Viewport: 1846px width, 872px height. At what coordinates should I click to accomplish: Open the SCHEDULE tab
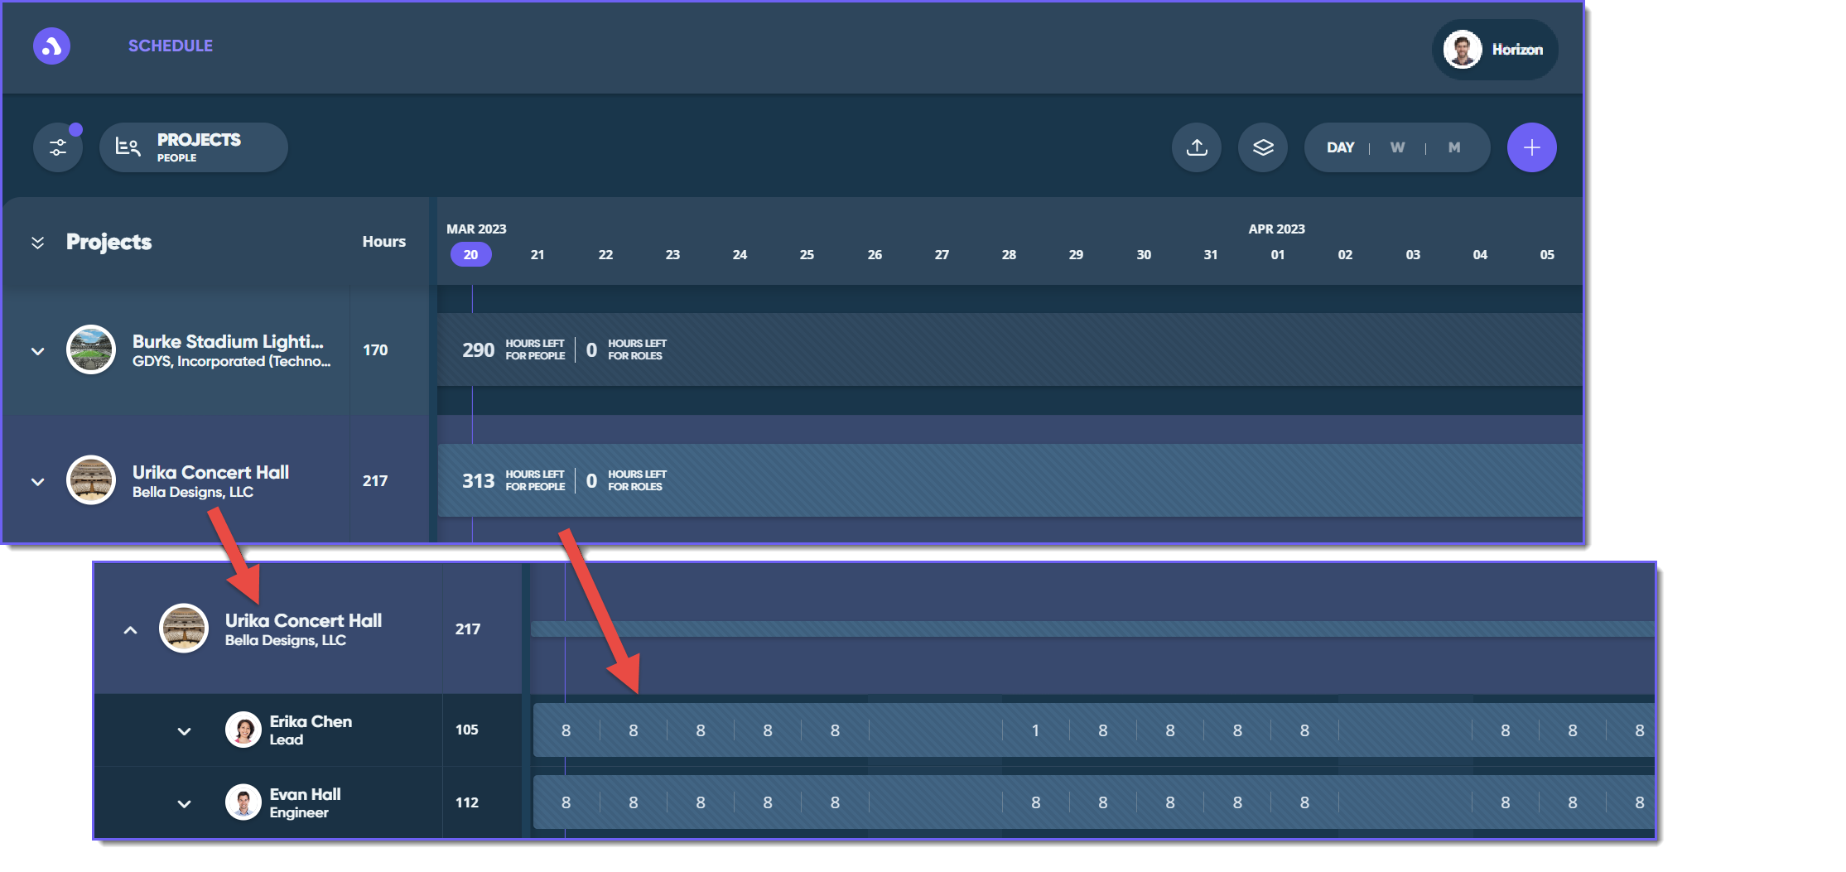(171, 46)
